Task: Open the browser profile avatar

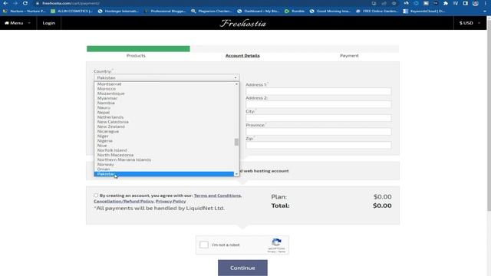Action: (475, 3)
